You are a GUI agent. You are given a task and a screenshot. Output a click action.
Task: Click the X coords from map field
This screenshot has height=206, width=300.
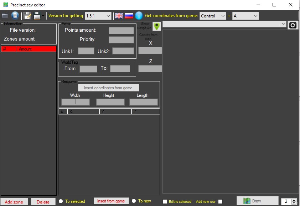pyautogui.click(x=150, y=51)
